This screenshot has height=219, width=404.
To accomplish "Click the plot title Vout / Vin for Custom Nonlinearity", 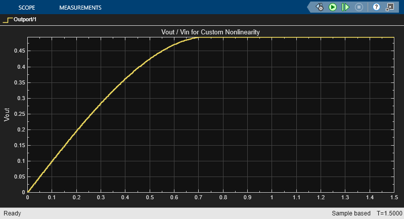I will pos(210,32).
